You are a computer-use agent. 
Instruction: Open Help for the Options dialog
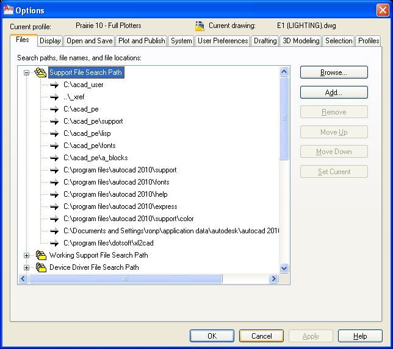click(x=360, y=336)
